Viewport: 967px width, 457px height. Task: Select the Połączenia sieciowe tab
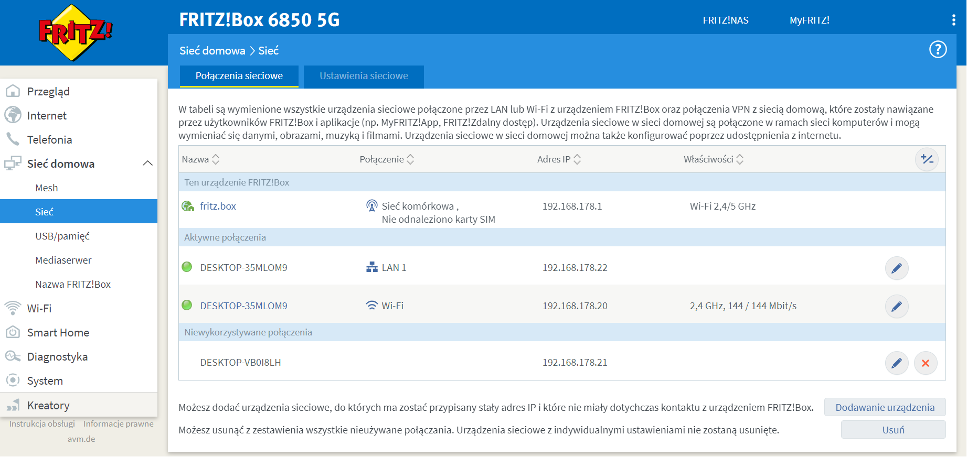[239, 76]
